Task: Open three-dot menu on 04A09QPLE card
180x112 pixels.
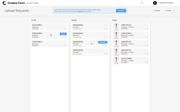Action: 147,54
